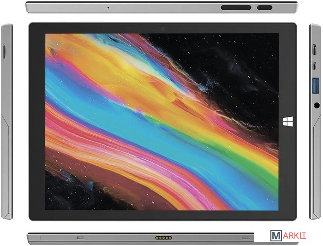This screenshot has height=246, width=323.
Task: Click the round headphone jack on the right edge
Action: pos(317,105)
